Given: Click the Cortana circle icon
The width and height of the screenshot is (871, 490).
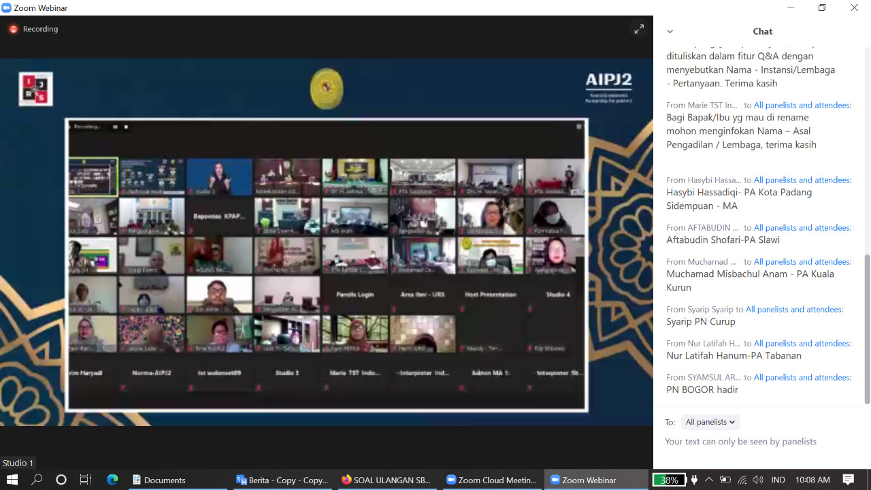Looking at the screenshot, I should click(x=61, y=480).
